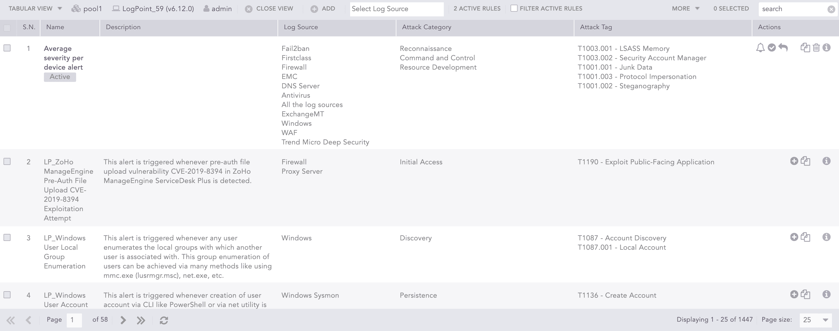Click the Close View button
The width and height of the screenshot is (839, 331).
click(269, 9)
